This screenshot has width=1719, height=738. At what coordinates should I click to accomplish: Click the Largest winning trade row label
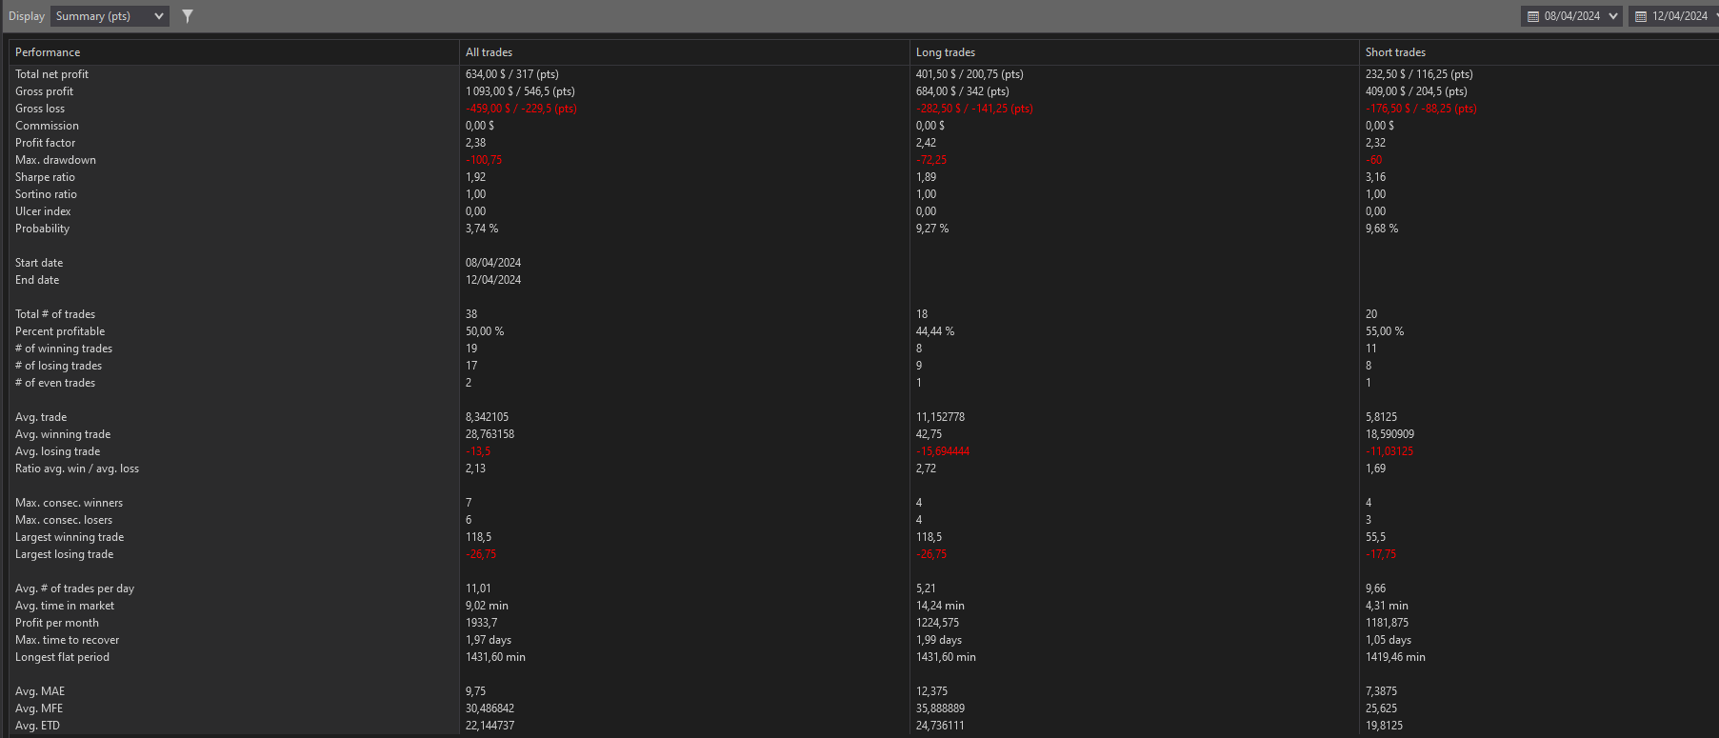point(70,537)
